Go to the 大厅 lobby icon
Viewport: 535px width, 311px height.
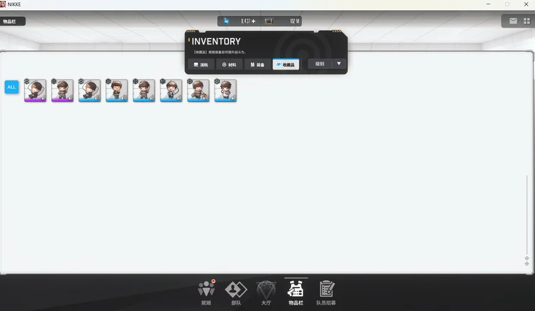(266, 290)
